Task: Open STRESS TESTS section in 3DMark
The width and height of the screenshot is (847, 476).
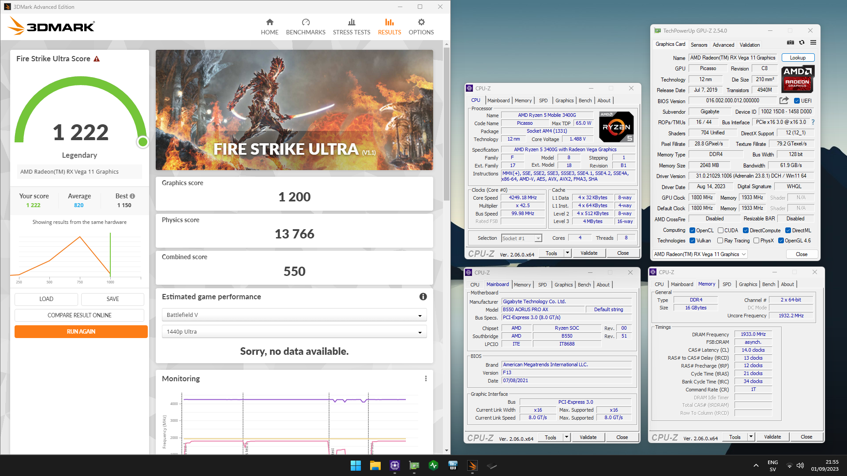Action: tap(352, 27)
